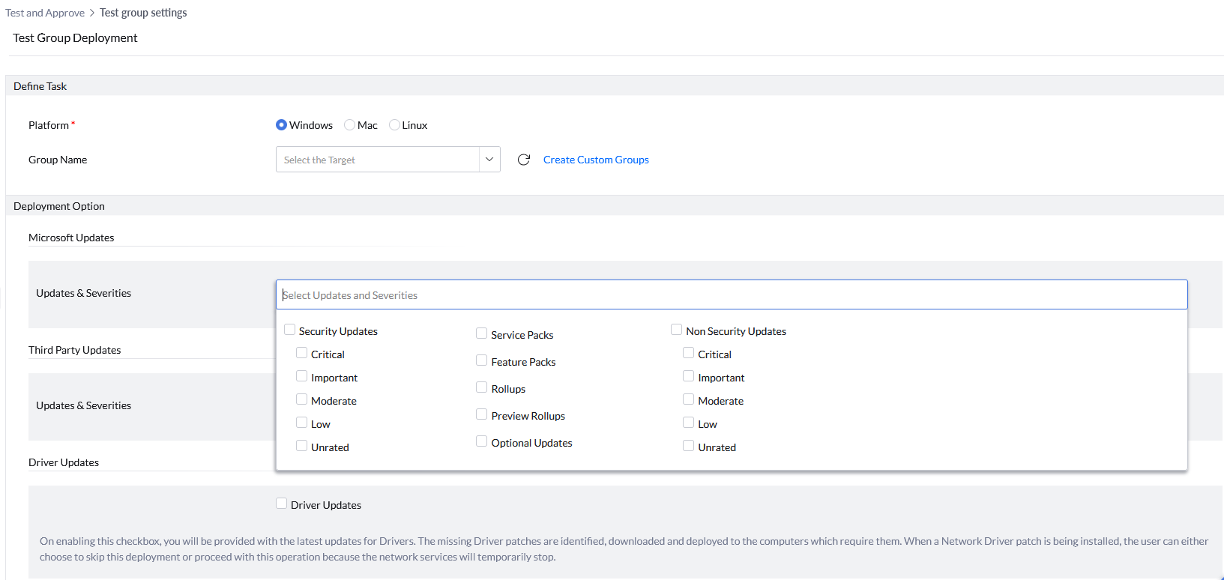Screen dimensions: 1224x580
Task: Check Low under Security Updates
Action: 301,423
